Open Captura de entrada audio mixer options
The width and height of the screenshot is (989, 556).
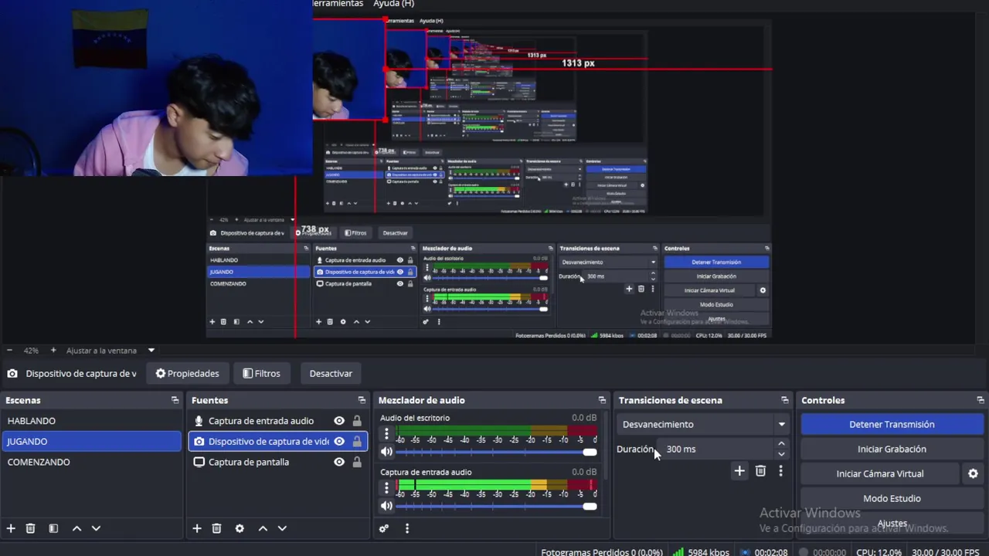387,488
